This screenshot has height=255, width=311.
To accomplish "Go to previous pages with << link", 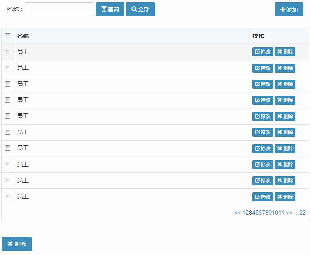I will 237,212.
